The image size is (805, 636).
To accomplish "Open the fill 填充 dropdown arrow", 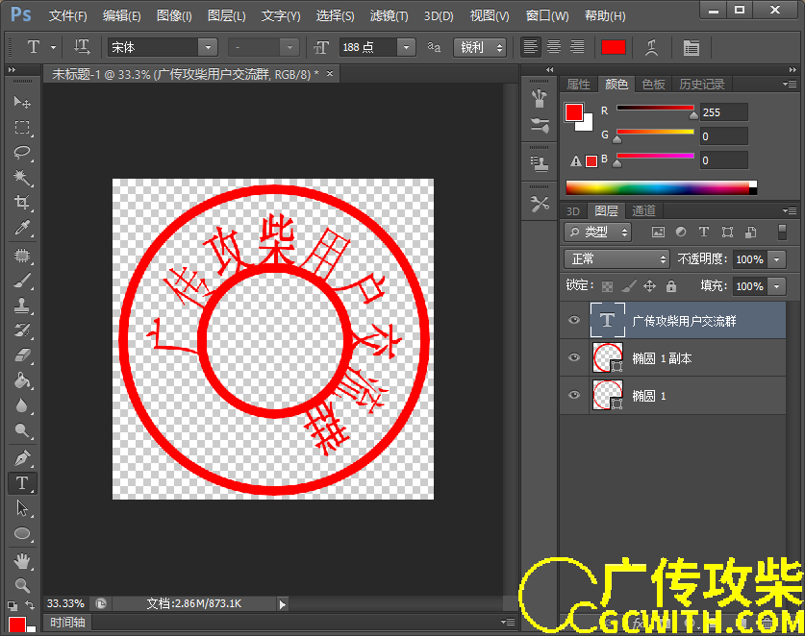I will (x=777, y=286).
